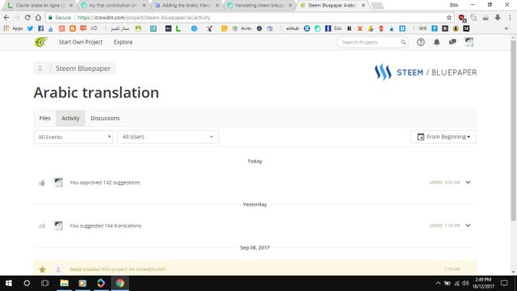This screenshot has height=291, width=517.
Task: Open the help question mark icon
Action: click(421, 42)
